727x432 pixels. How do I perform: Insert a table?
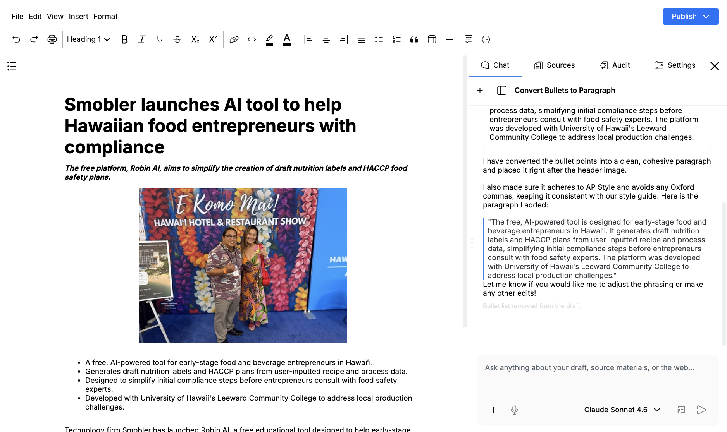pyautogui.click(x=432, y=39)
